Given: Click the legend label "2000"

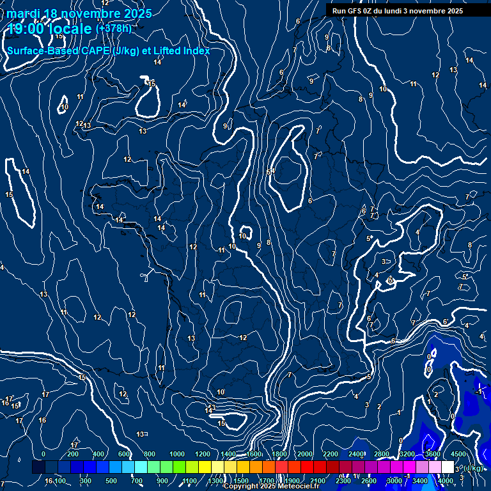Looking at the screenshot, I should click(305, 454).
